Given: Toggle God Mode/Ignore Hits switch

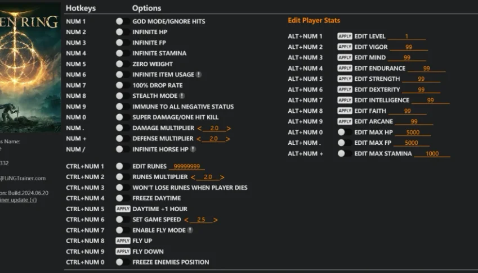Looking at the screenshot, I should (x=123, y=21).
